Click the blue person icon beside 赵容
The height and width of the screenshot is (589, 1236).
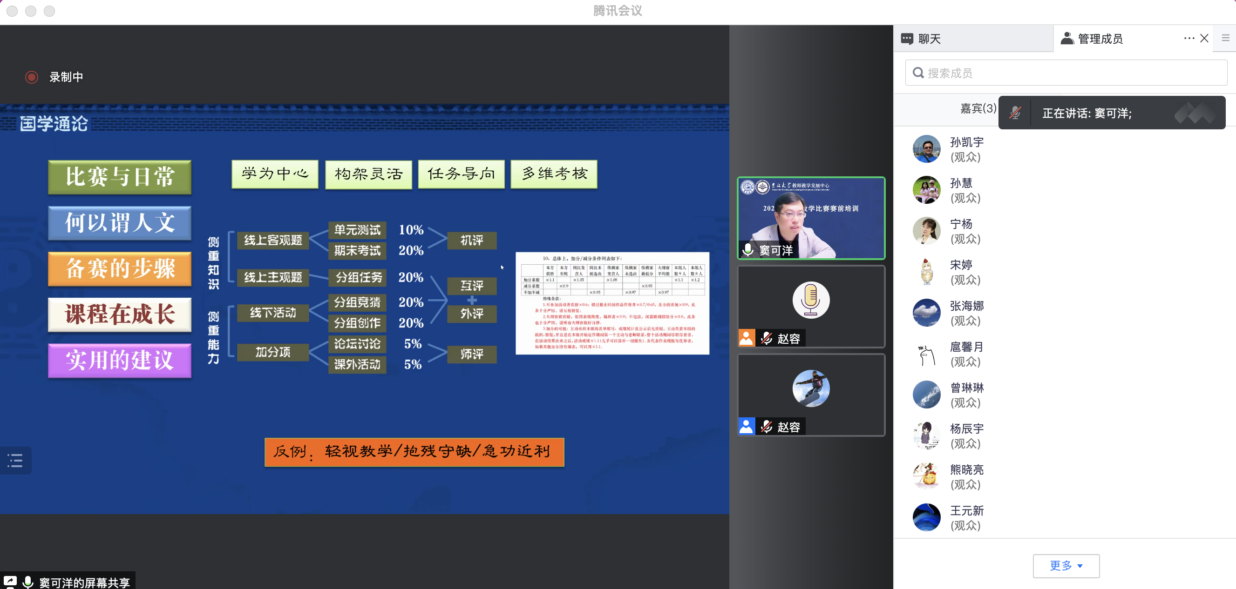(746, 426)
